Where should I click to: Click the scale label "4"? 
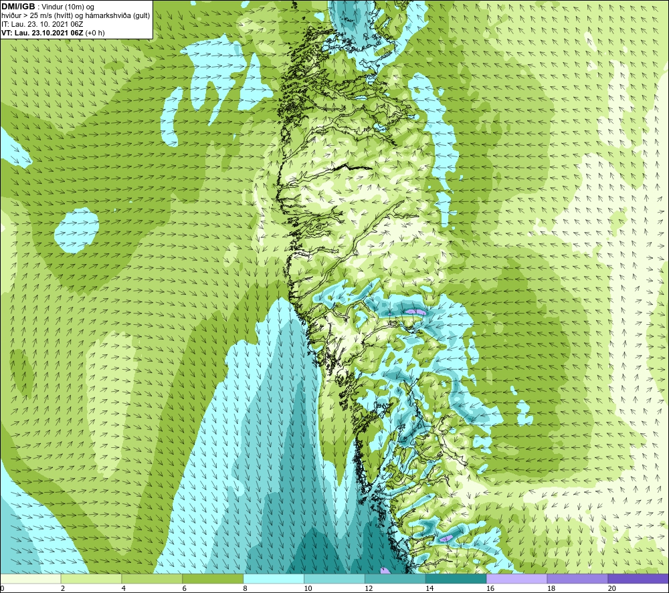tap(123, 588)
